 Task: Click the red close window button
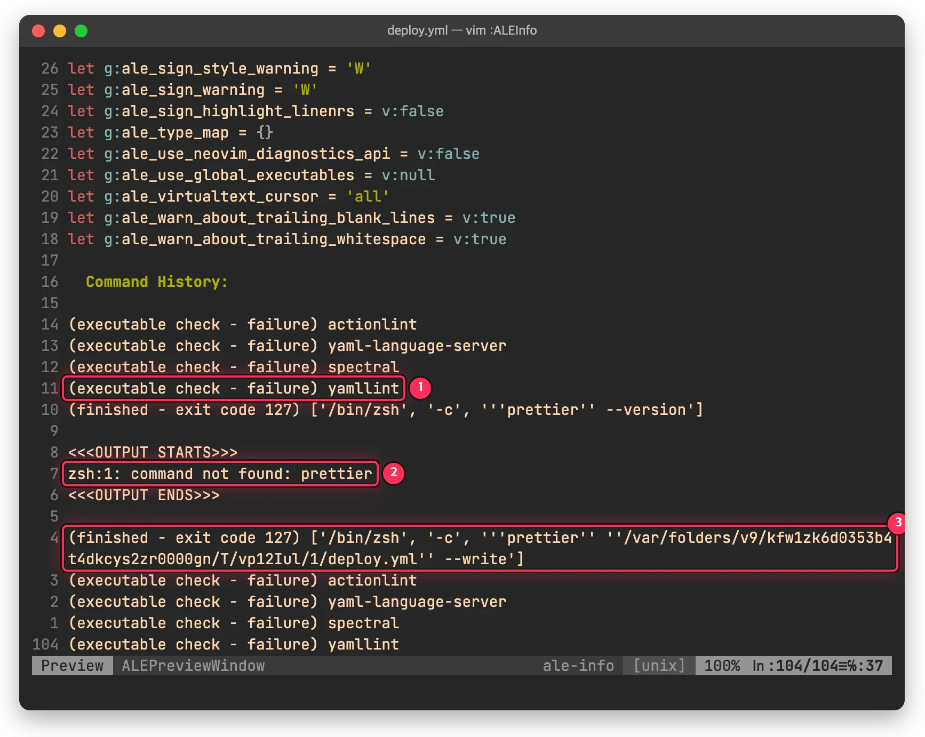38,31
